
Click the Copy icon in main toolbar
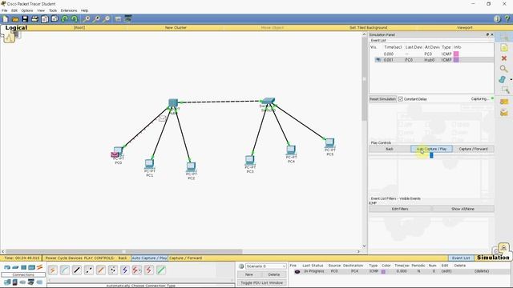click(45, 19)
